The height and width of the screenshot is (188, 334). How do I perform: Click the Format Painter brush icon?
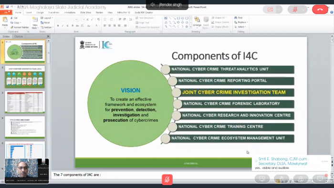click(12, 27)
